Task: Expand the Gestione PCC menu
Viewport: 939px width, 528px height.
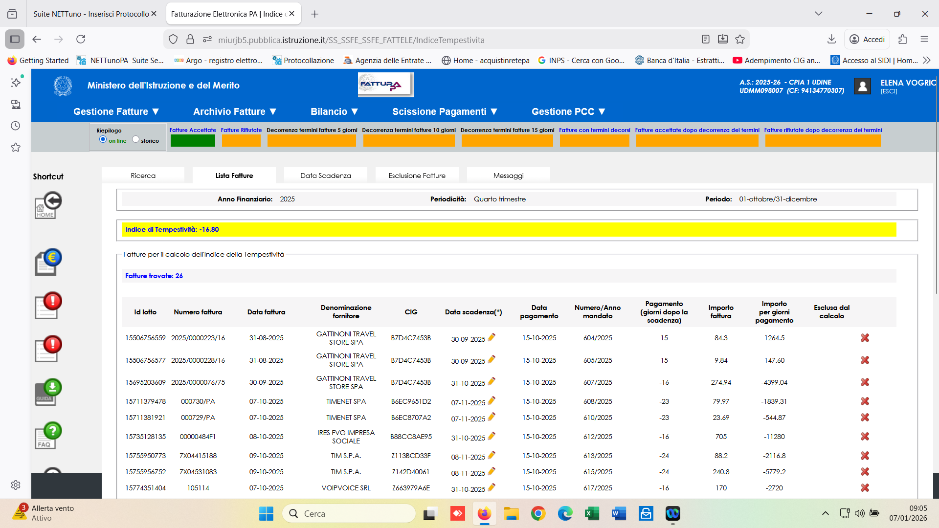Action: pos(568,111)
